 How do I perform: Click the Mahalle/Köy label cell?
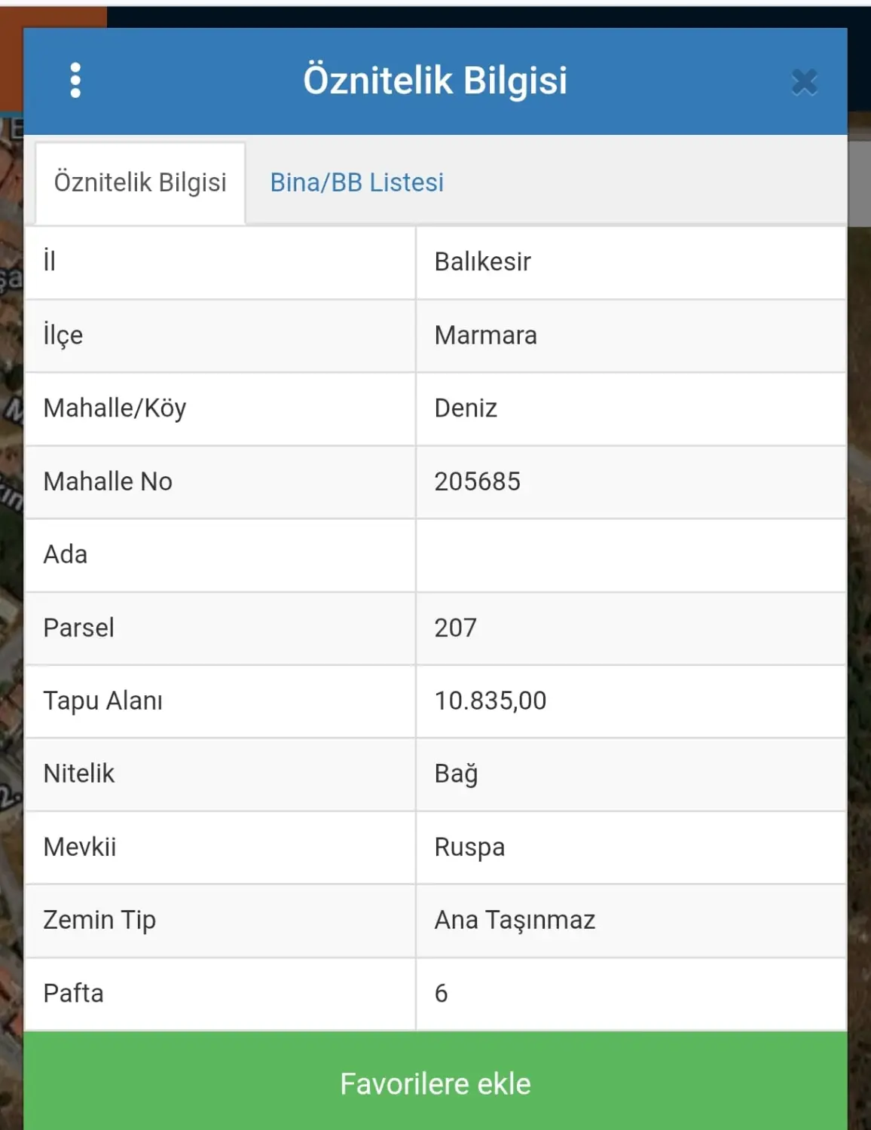tap(220, 408)
